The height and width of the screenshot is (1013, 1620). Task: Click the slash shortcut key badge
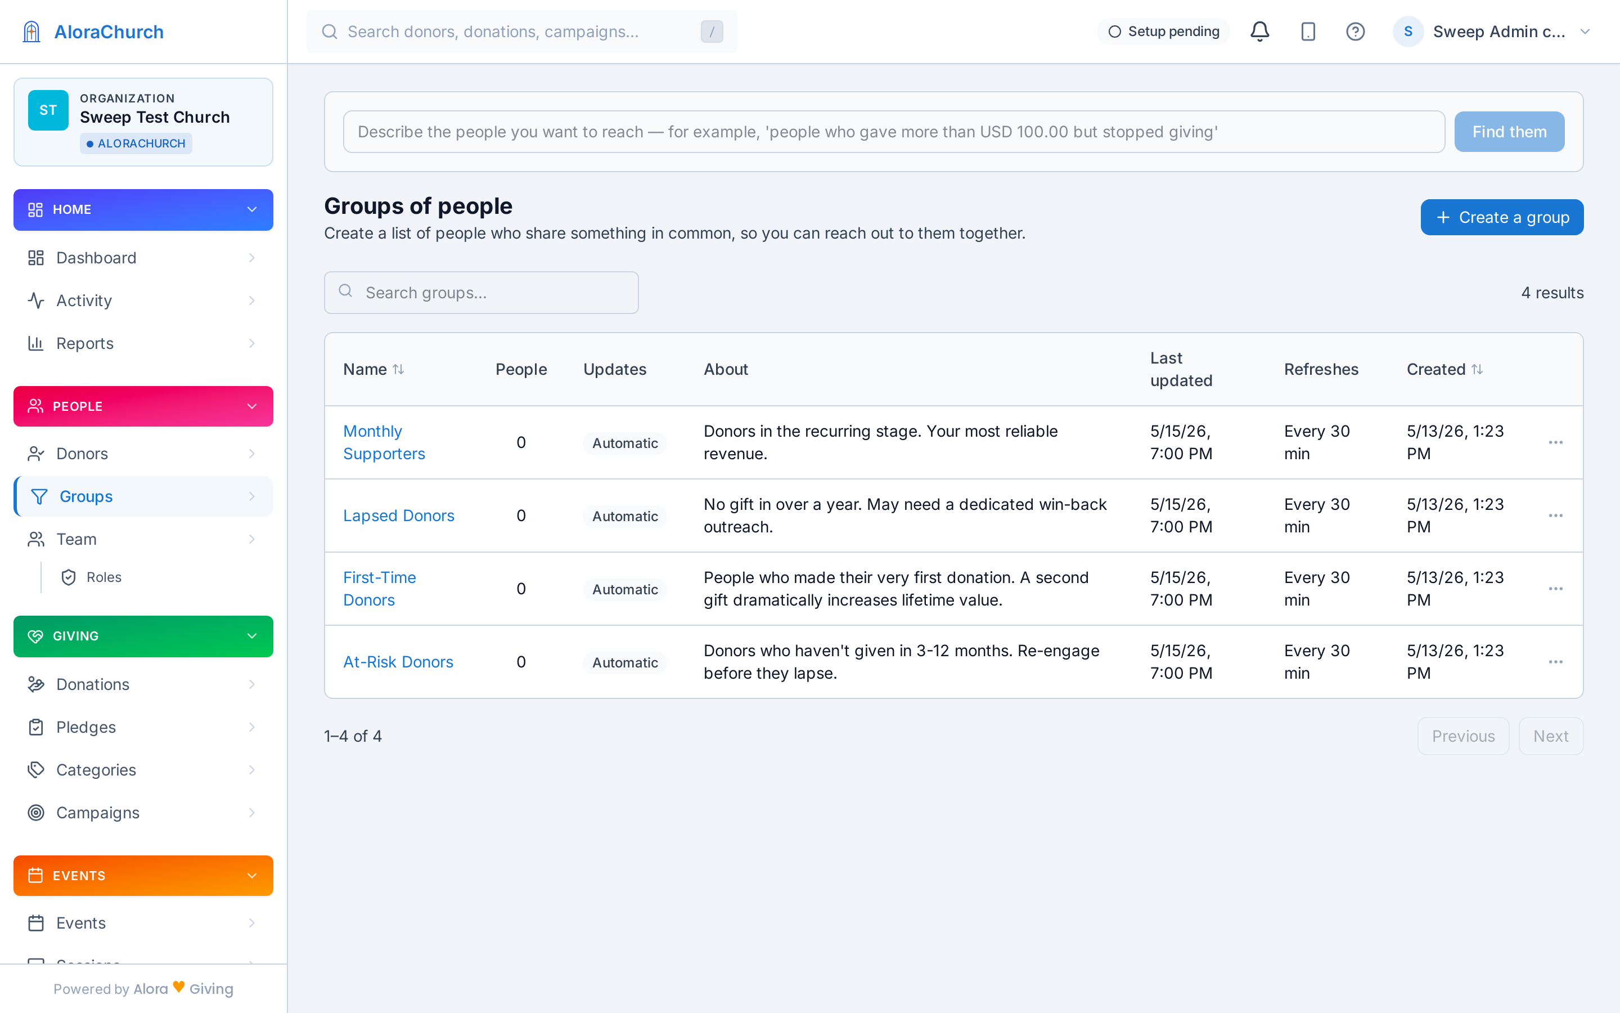pos(712,32)
